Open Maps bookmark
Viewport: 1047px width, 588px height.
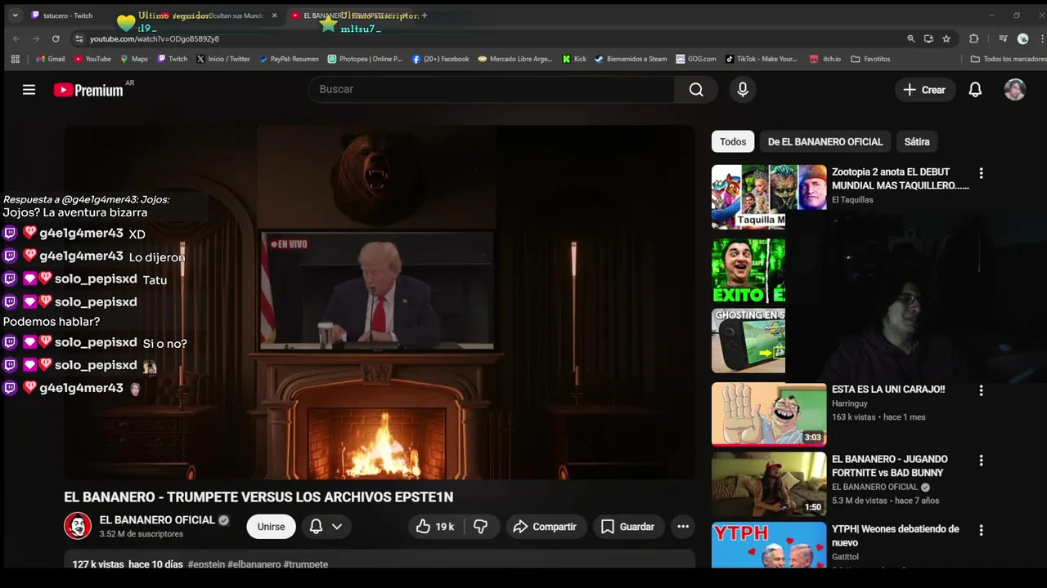[x=134, y=59]
